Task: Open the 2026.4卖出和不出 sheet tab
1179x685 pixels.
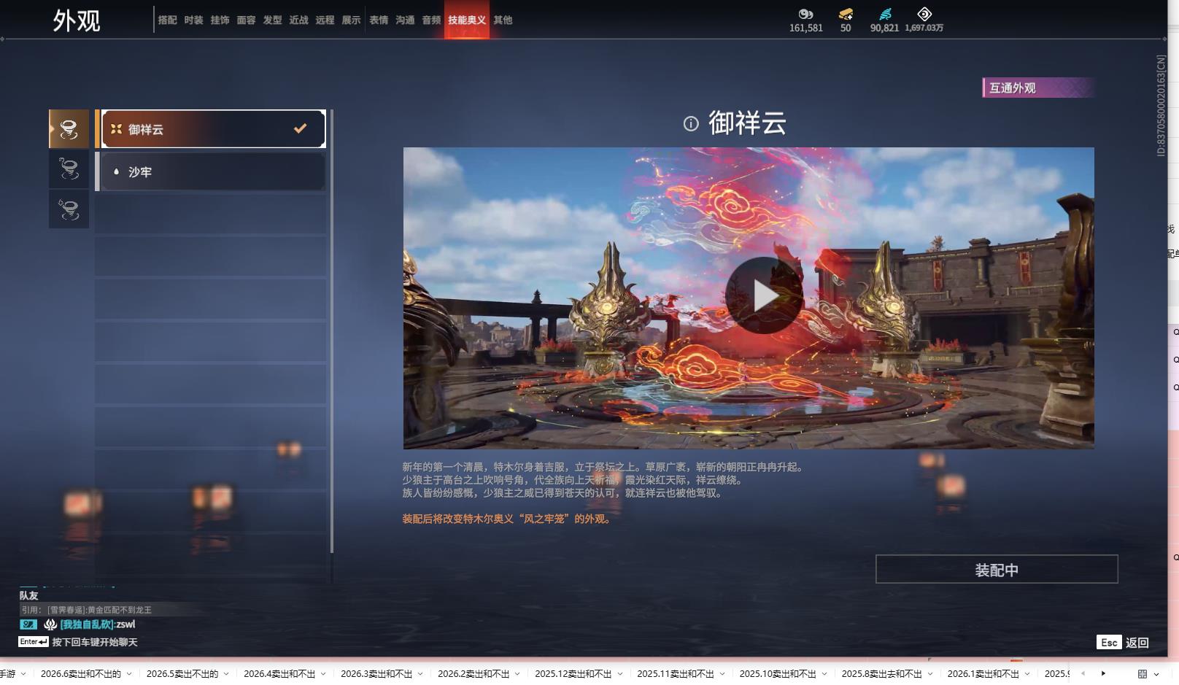Action: click(x=279, y=674)
